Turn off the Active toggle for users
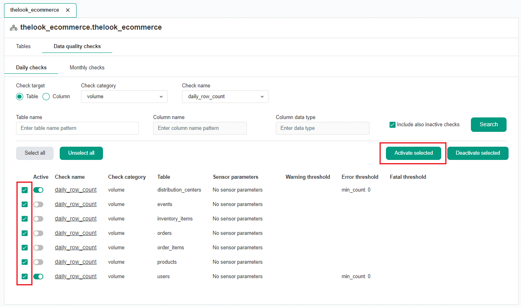This screenshot has width=521, height=307. [x=38, y=277]
